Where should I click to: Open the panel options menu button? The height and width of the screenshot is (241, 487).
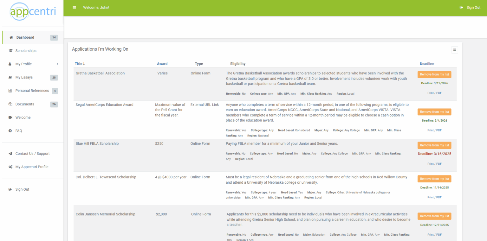454,50
